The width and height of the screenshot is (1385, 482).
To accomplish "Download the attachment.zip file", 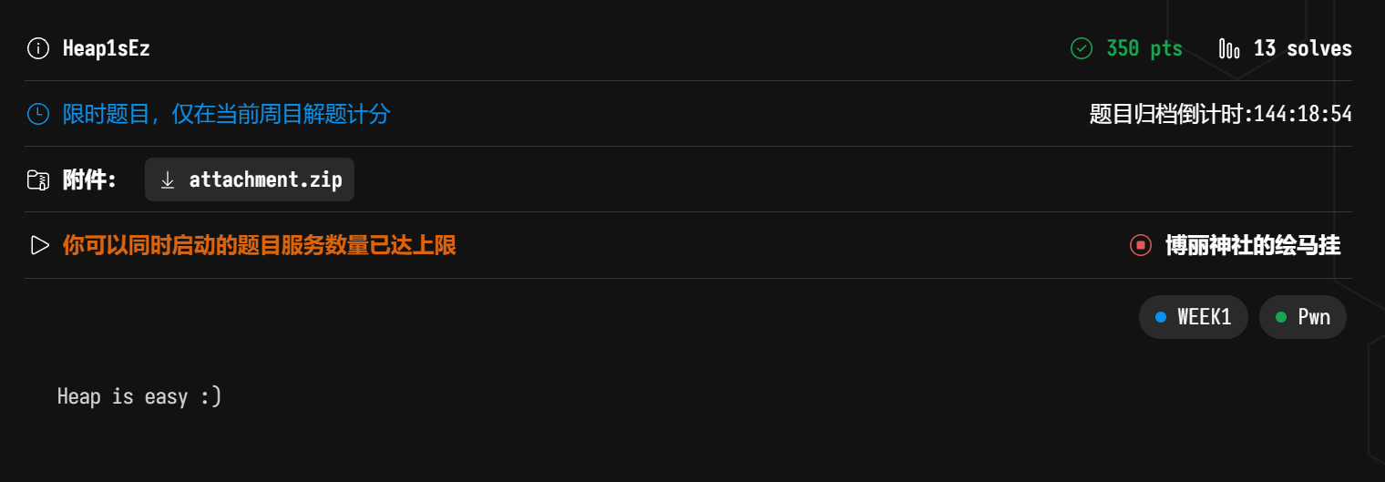I will pyautogui.click(x=264, y=179).
